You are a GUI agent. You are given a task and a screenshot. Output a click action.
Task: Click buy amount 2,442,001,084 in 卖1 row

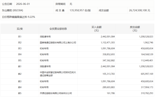click(x=108, y=66)
